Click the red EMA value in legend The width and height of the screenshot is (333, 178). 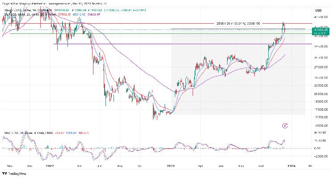64,14
